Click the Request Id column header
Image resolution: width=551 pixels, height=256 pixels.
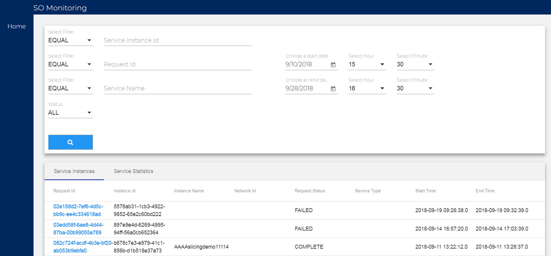64,191
